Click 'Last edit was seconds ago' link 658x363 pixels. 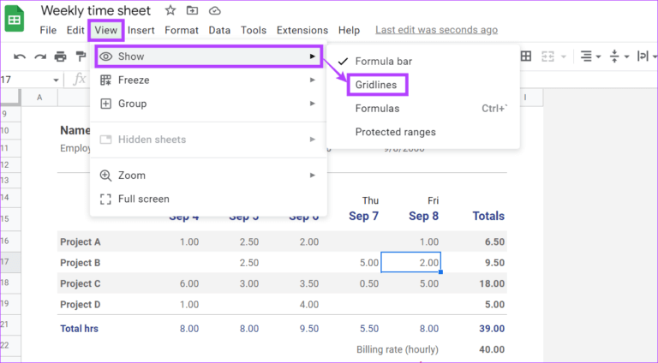[x=436, y=30]
